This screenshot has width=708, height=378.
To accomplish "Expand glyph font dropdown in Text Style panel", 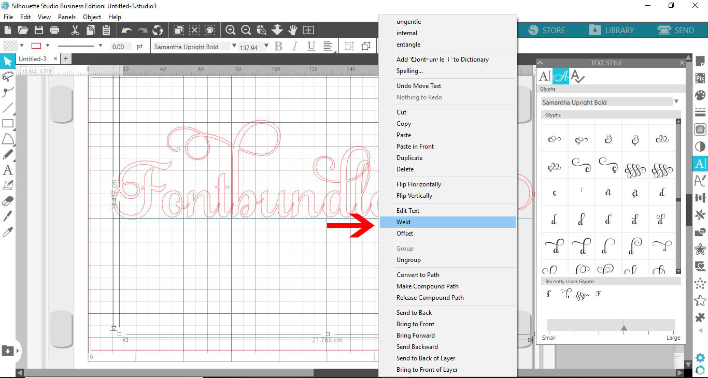I will pos(676,101).
